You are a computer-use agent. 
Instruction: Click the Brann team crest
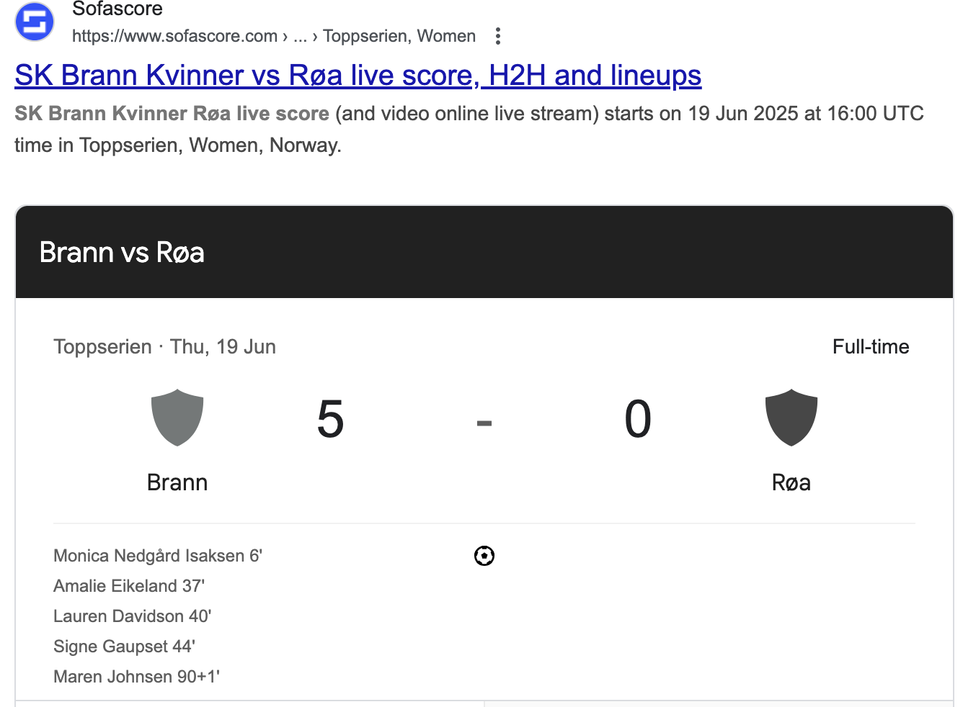(x=177, y=418)
